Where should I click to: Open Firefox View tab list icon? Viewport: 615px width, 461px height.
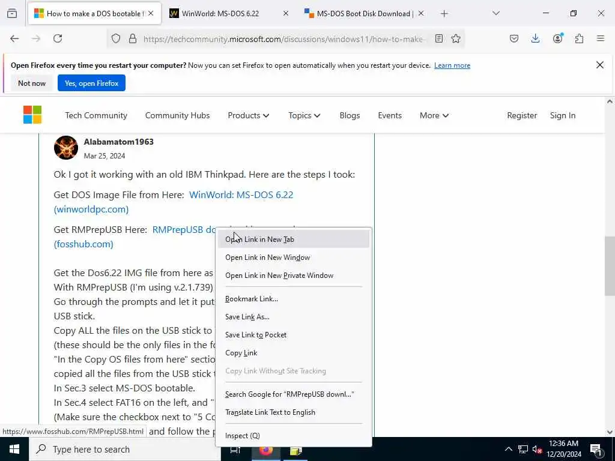click(x=12, y=13)
